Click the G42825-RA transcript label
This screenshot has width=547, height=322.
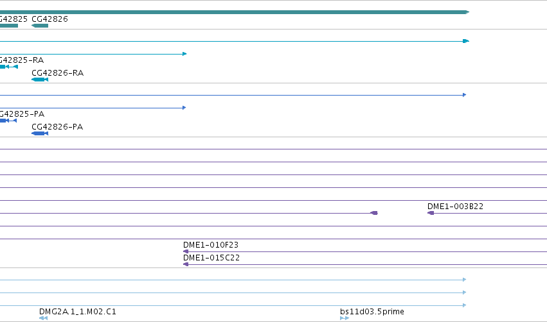22,60
